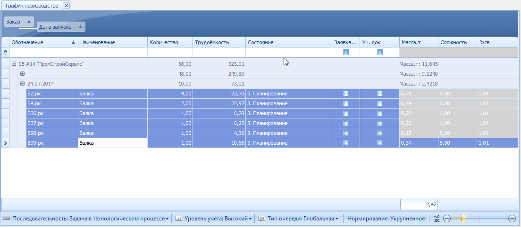Collapse the 24.07.2014 date group
The height and width of the screenshot is (227, 521).
[23, 84]
